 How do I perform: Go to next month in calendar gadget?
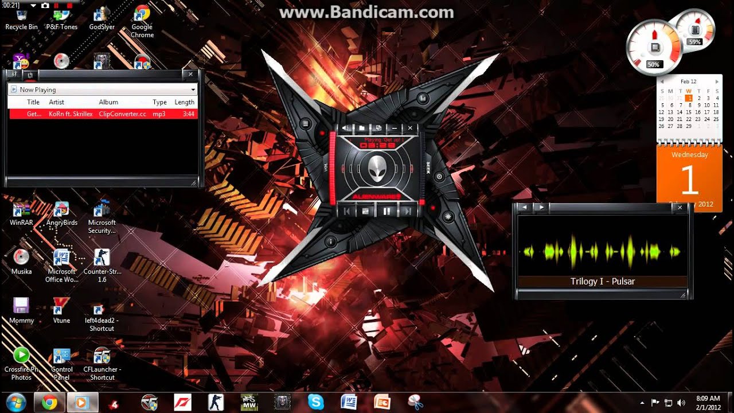(x=716, y=82)
